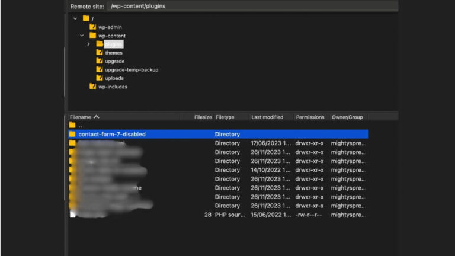The width and height of the screenshot is (455, 256).
Task: Click the themes folder icon
Action: point(100,53)
